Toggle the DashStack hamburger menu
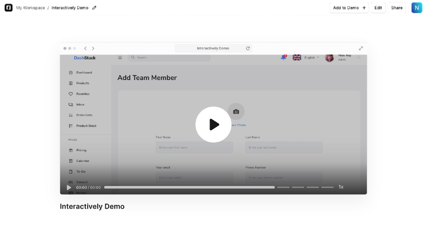 [x=120, y=57]
